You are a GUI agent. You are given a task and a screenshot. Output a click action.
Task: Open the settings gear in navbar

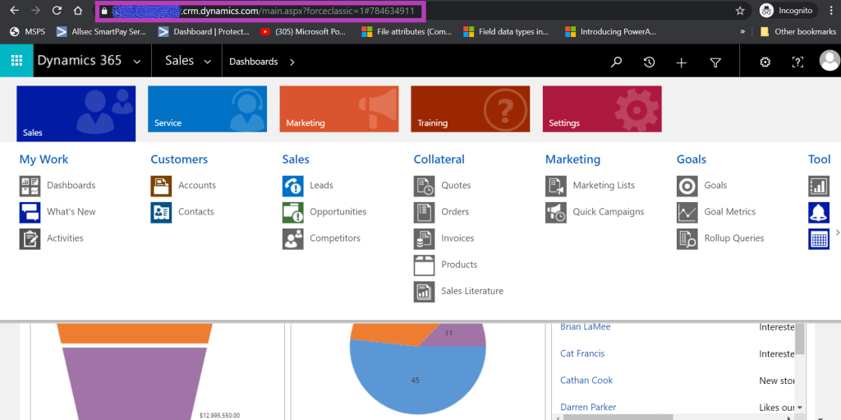[x=765, y=62]
